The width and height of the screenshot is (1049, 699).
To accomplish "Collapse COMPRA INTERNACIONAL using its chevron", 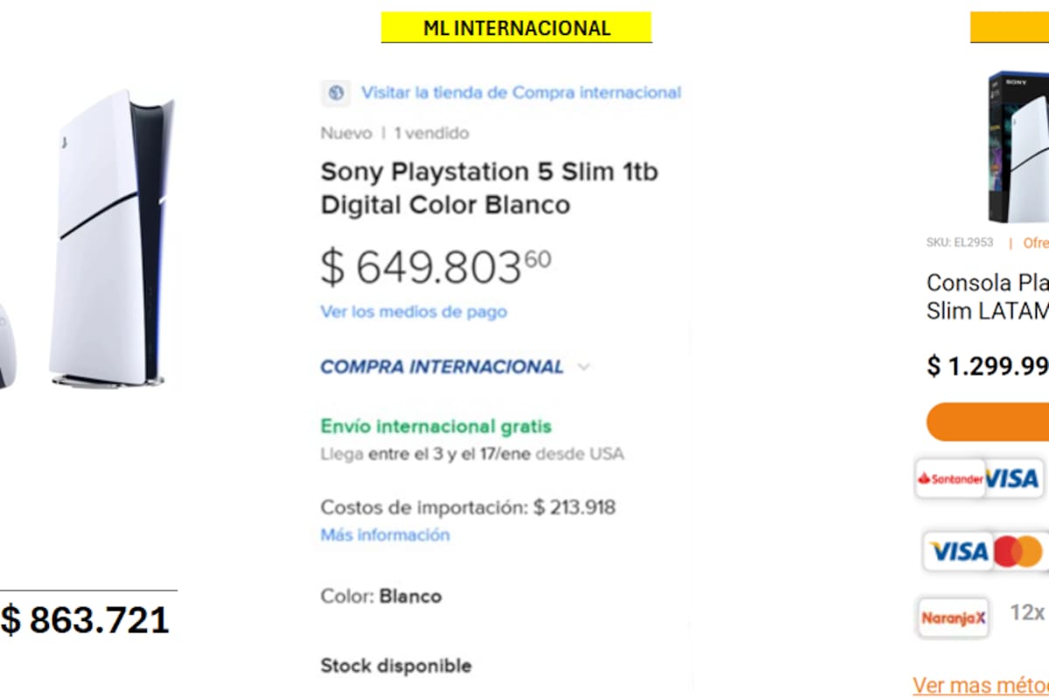I will coord(584,367).
